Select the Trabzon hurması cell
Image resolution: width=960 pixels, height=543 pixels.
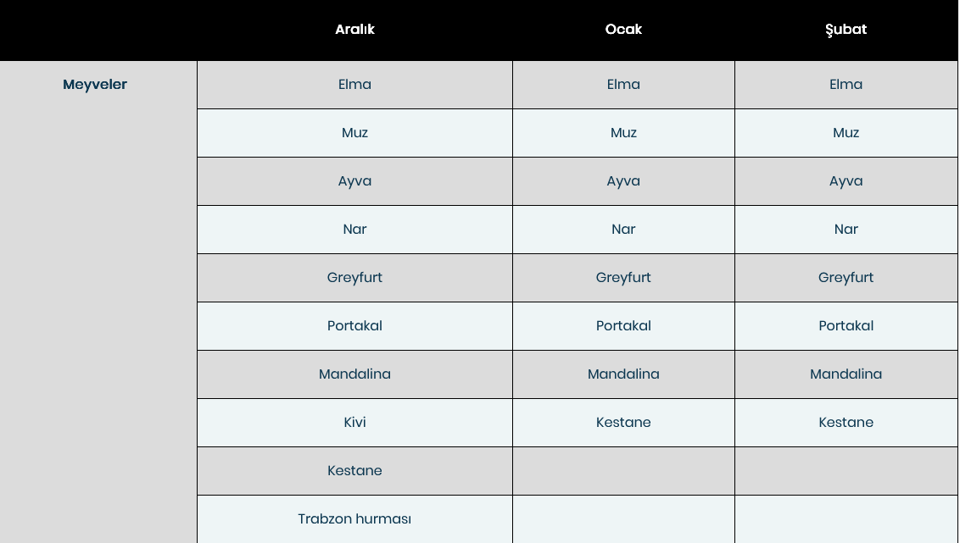[x=354, y=519]
